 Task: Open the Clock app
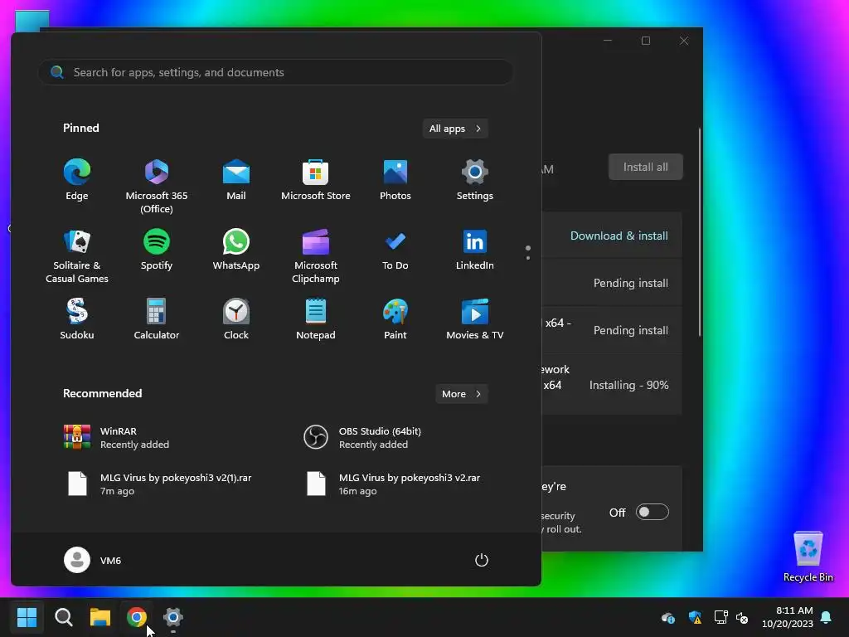(x=236, y=319)
